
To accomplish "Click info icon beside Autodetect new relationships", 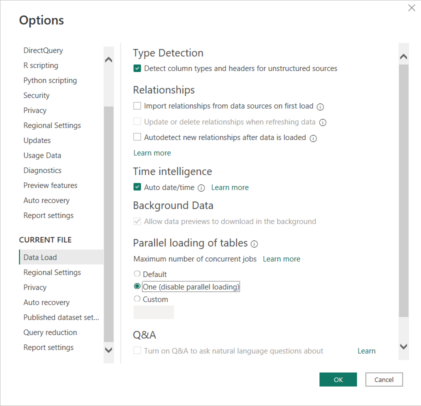I will (313, 138).
